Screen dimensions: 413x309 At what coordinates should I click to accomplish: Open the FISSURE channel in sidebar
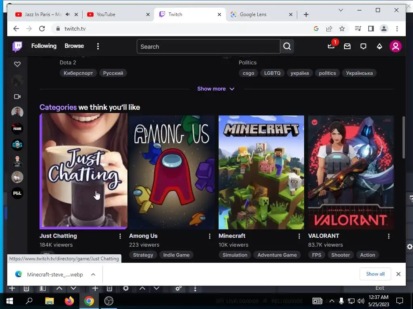tap(17, 128)
